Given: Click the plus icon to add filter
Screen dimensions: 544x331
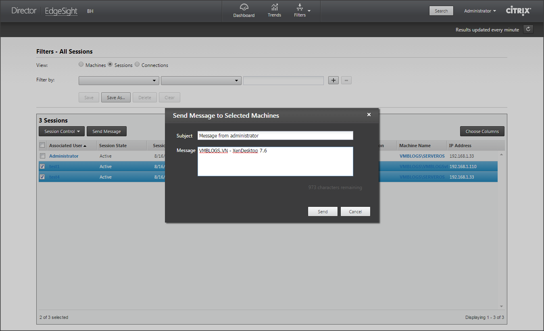Looking at the screenshot, I should 333,80.
